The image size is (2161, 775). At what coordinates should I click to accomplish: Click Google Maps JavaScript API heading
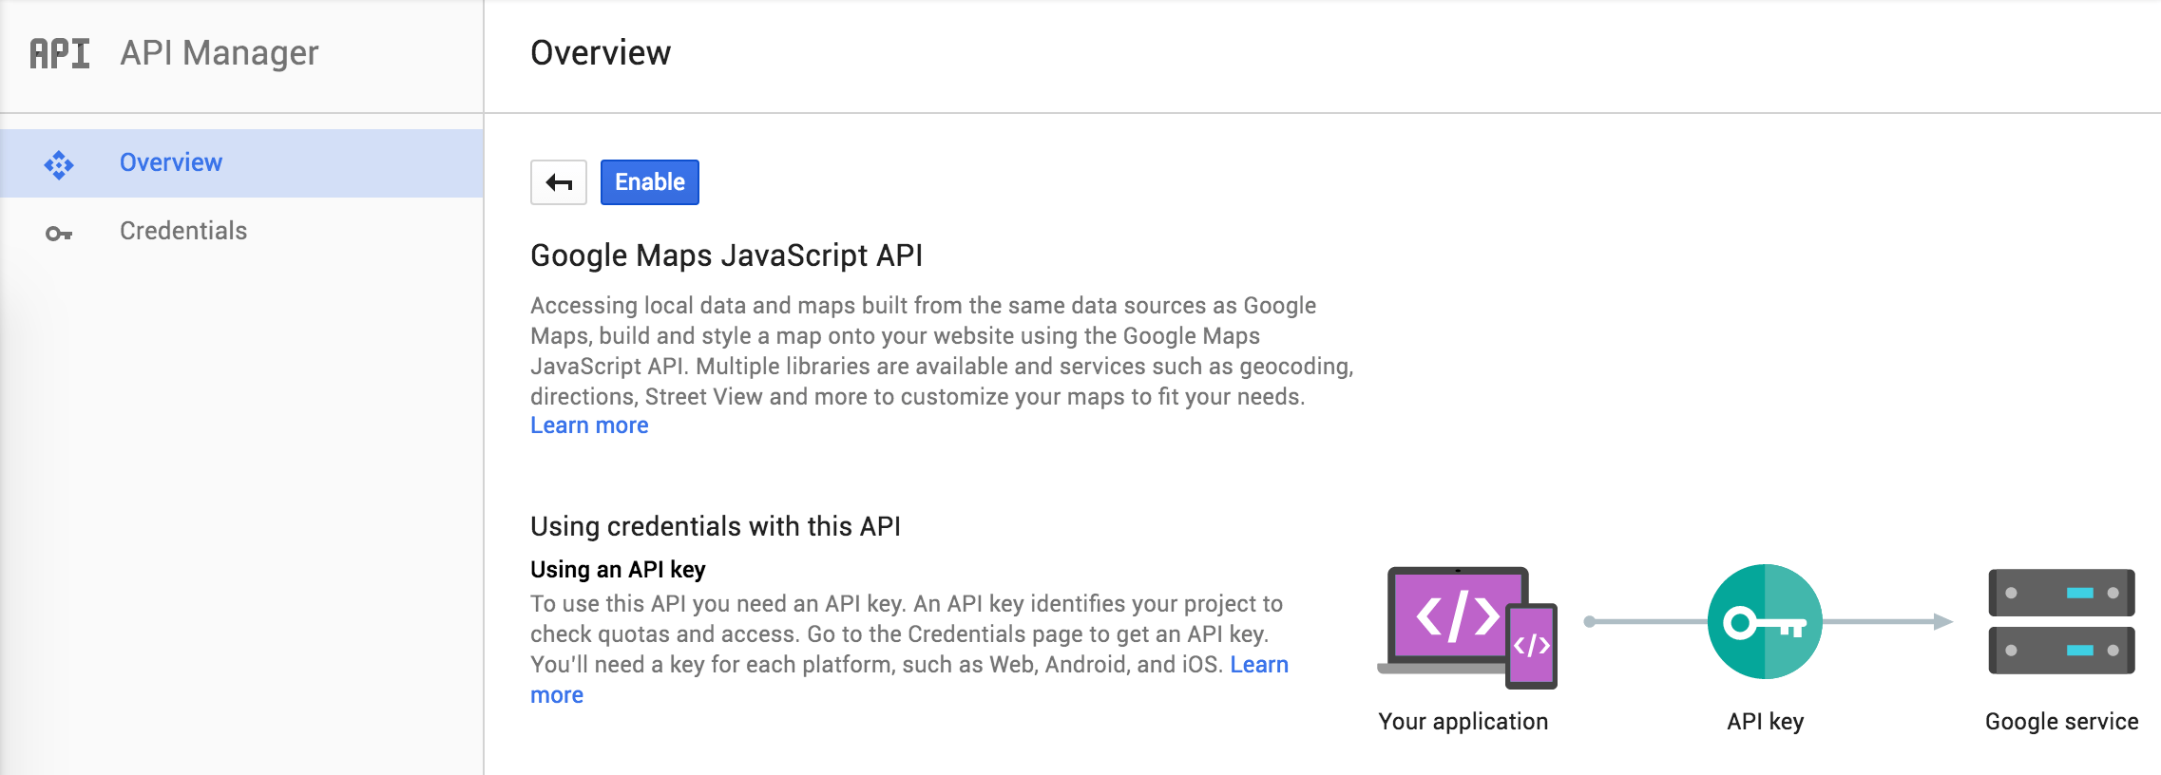pyautogui.click(x=727, y=255)
